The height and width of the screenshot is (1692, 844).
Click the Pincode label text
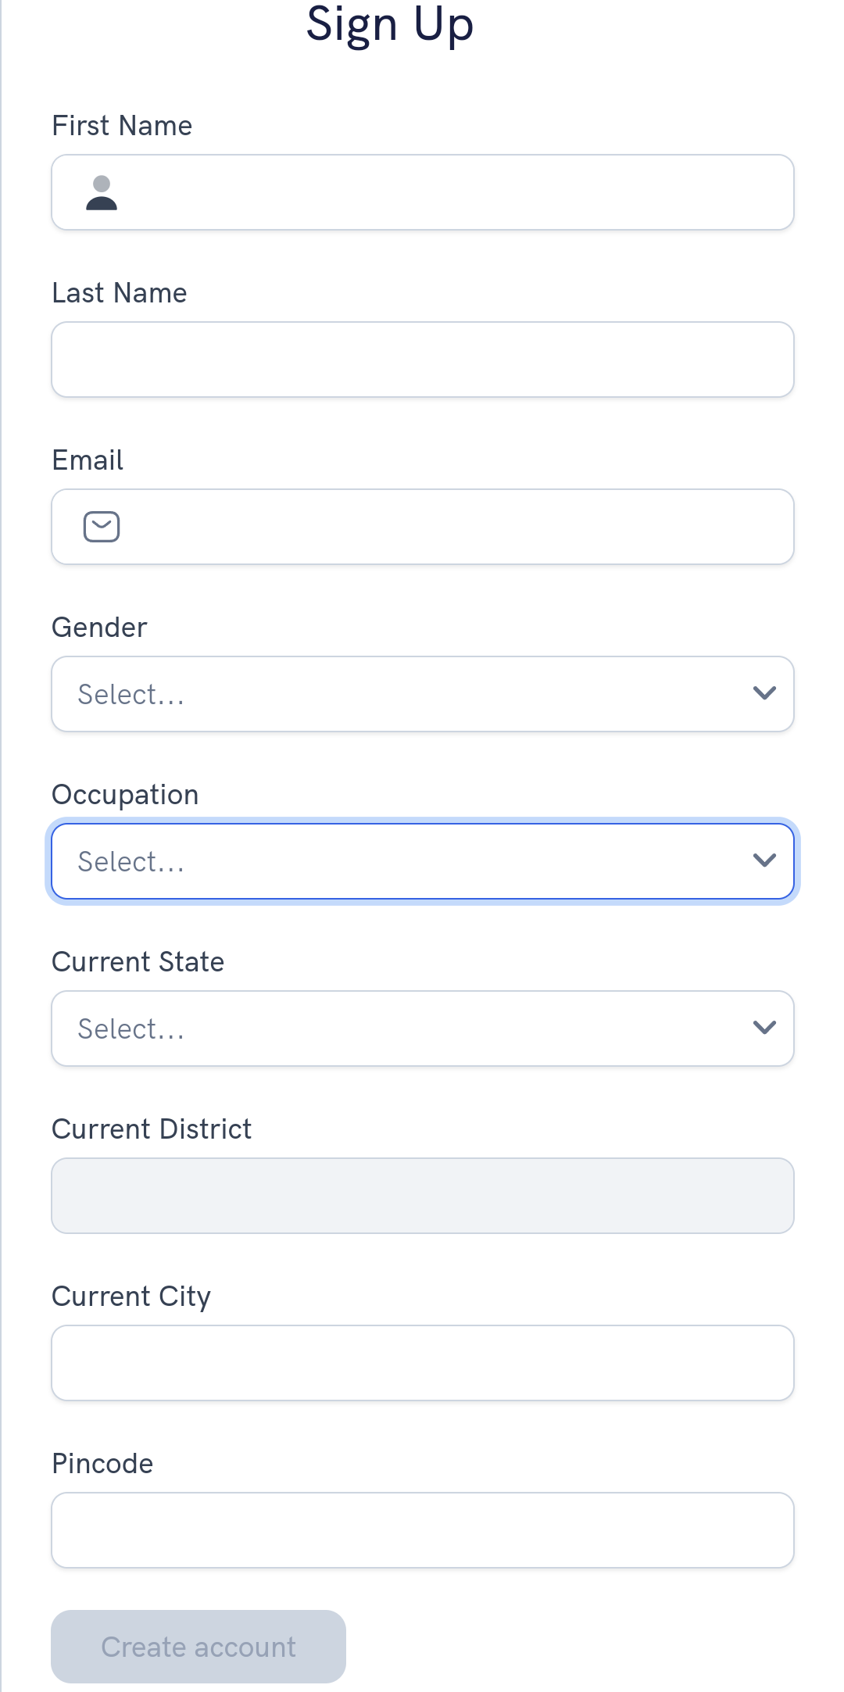(102, 1464)
